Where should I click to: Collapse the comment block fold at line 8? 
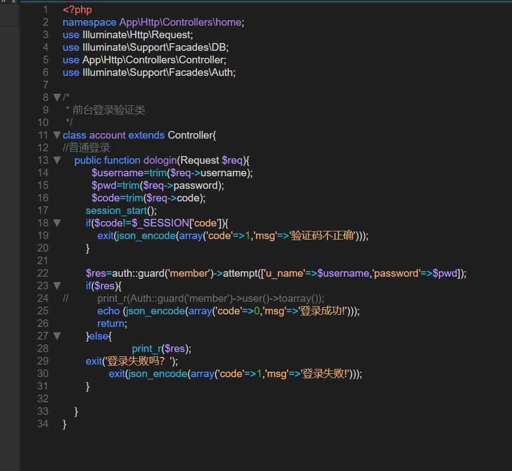(57, 97)
